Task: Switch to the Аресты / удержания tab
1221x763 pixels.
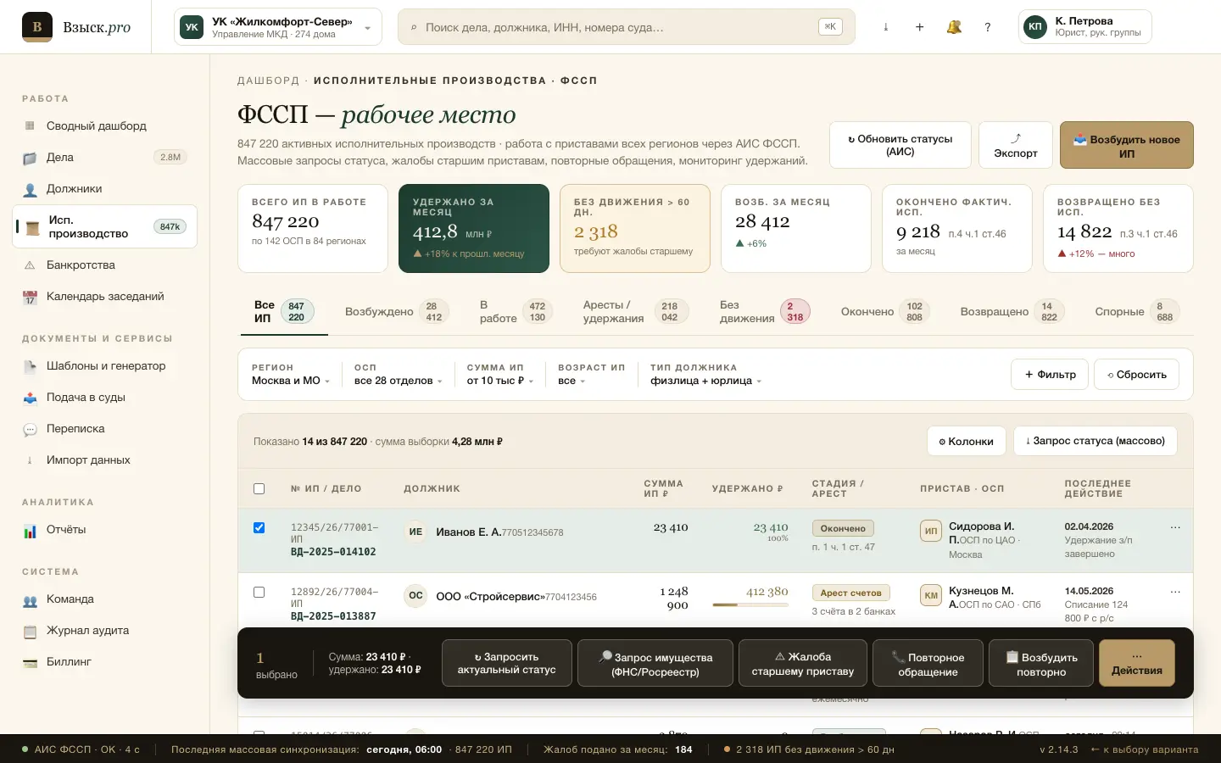Action: [634, 312]
